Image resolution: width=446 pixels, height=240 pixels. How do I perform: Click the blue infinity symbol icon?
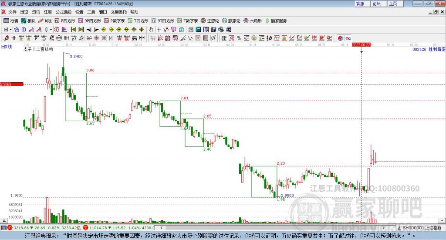click(x=348, y=38)
